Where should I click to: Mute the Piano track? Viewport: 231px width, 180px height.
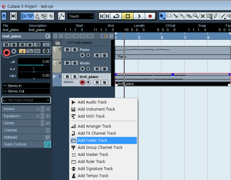coord(67,50)
